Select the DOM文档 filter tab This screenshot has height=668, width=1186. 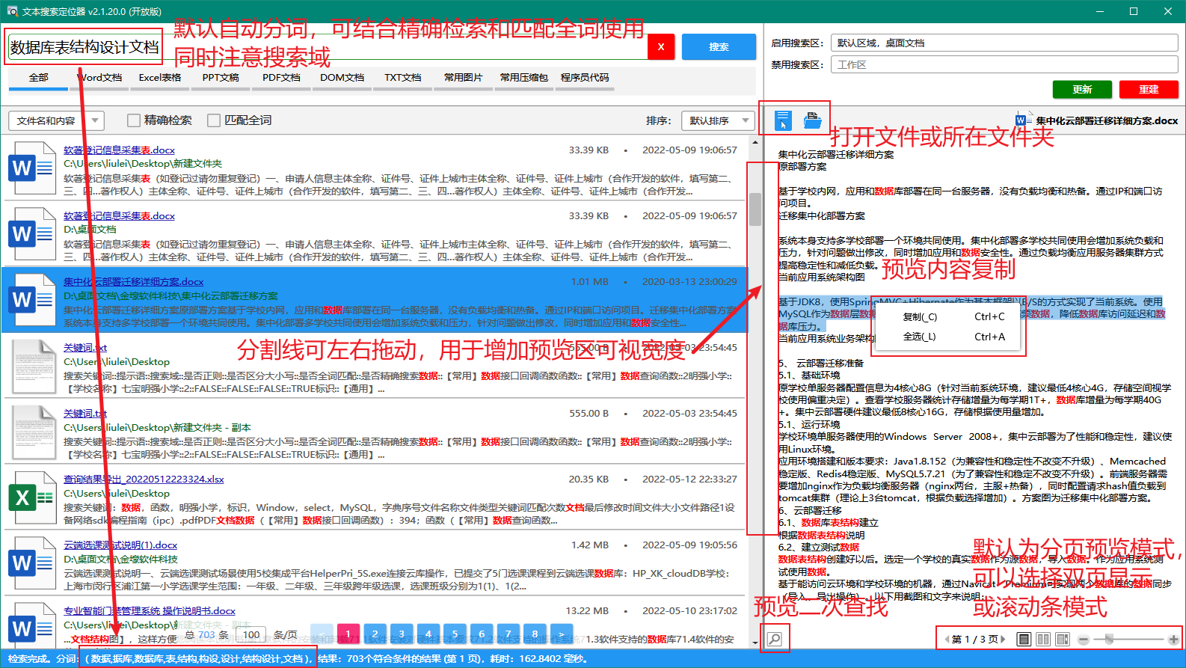[x=342, y=78]
